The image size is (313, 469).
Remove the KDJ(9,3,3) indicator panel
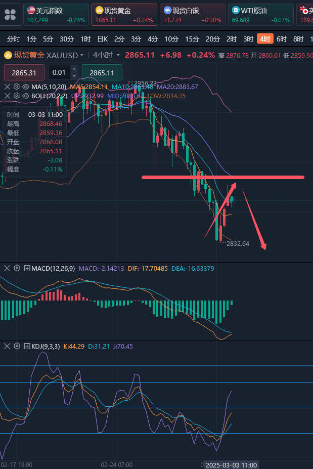point(7,347)
